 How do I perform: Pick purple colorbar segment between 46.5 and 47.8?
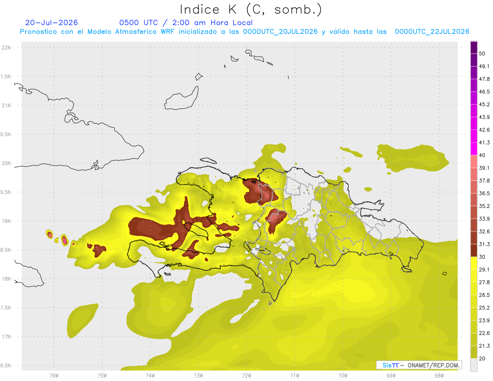point(474,85)
